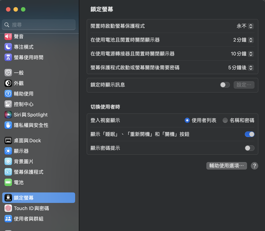Click the Siri與Spotlight icon
This screenshot has width=265, height=231.
click(8, 115)
